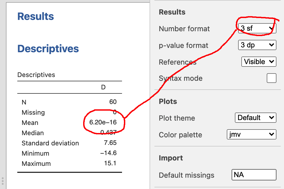
Task: Click the Mean value 6.20e-16
Action: pos(103,122)
